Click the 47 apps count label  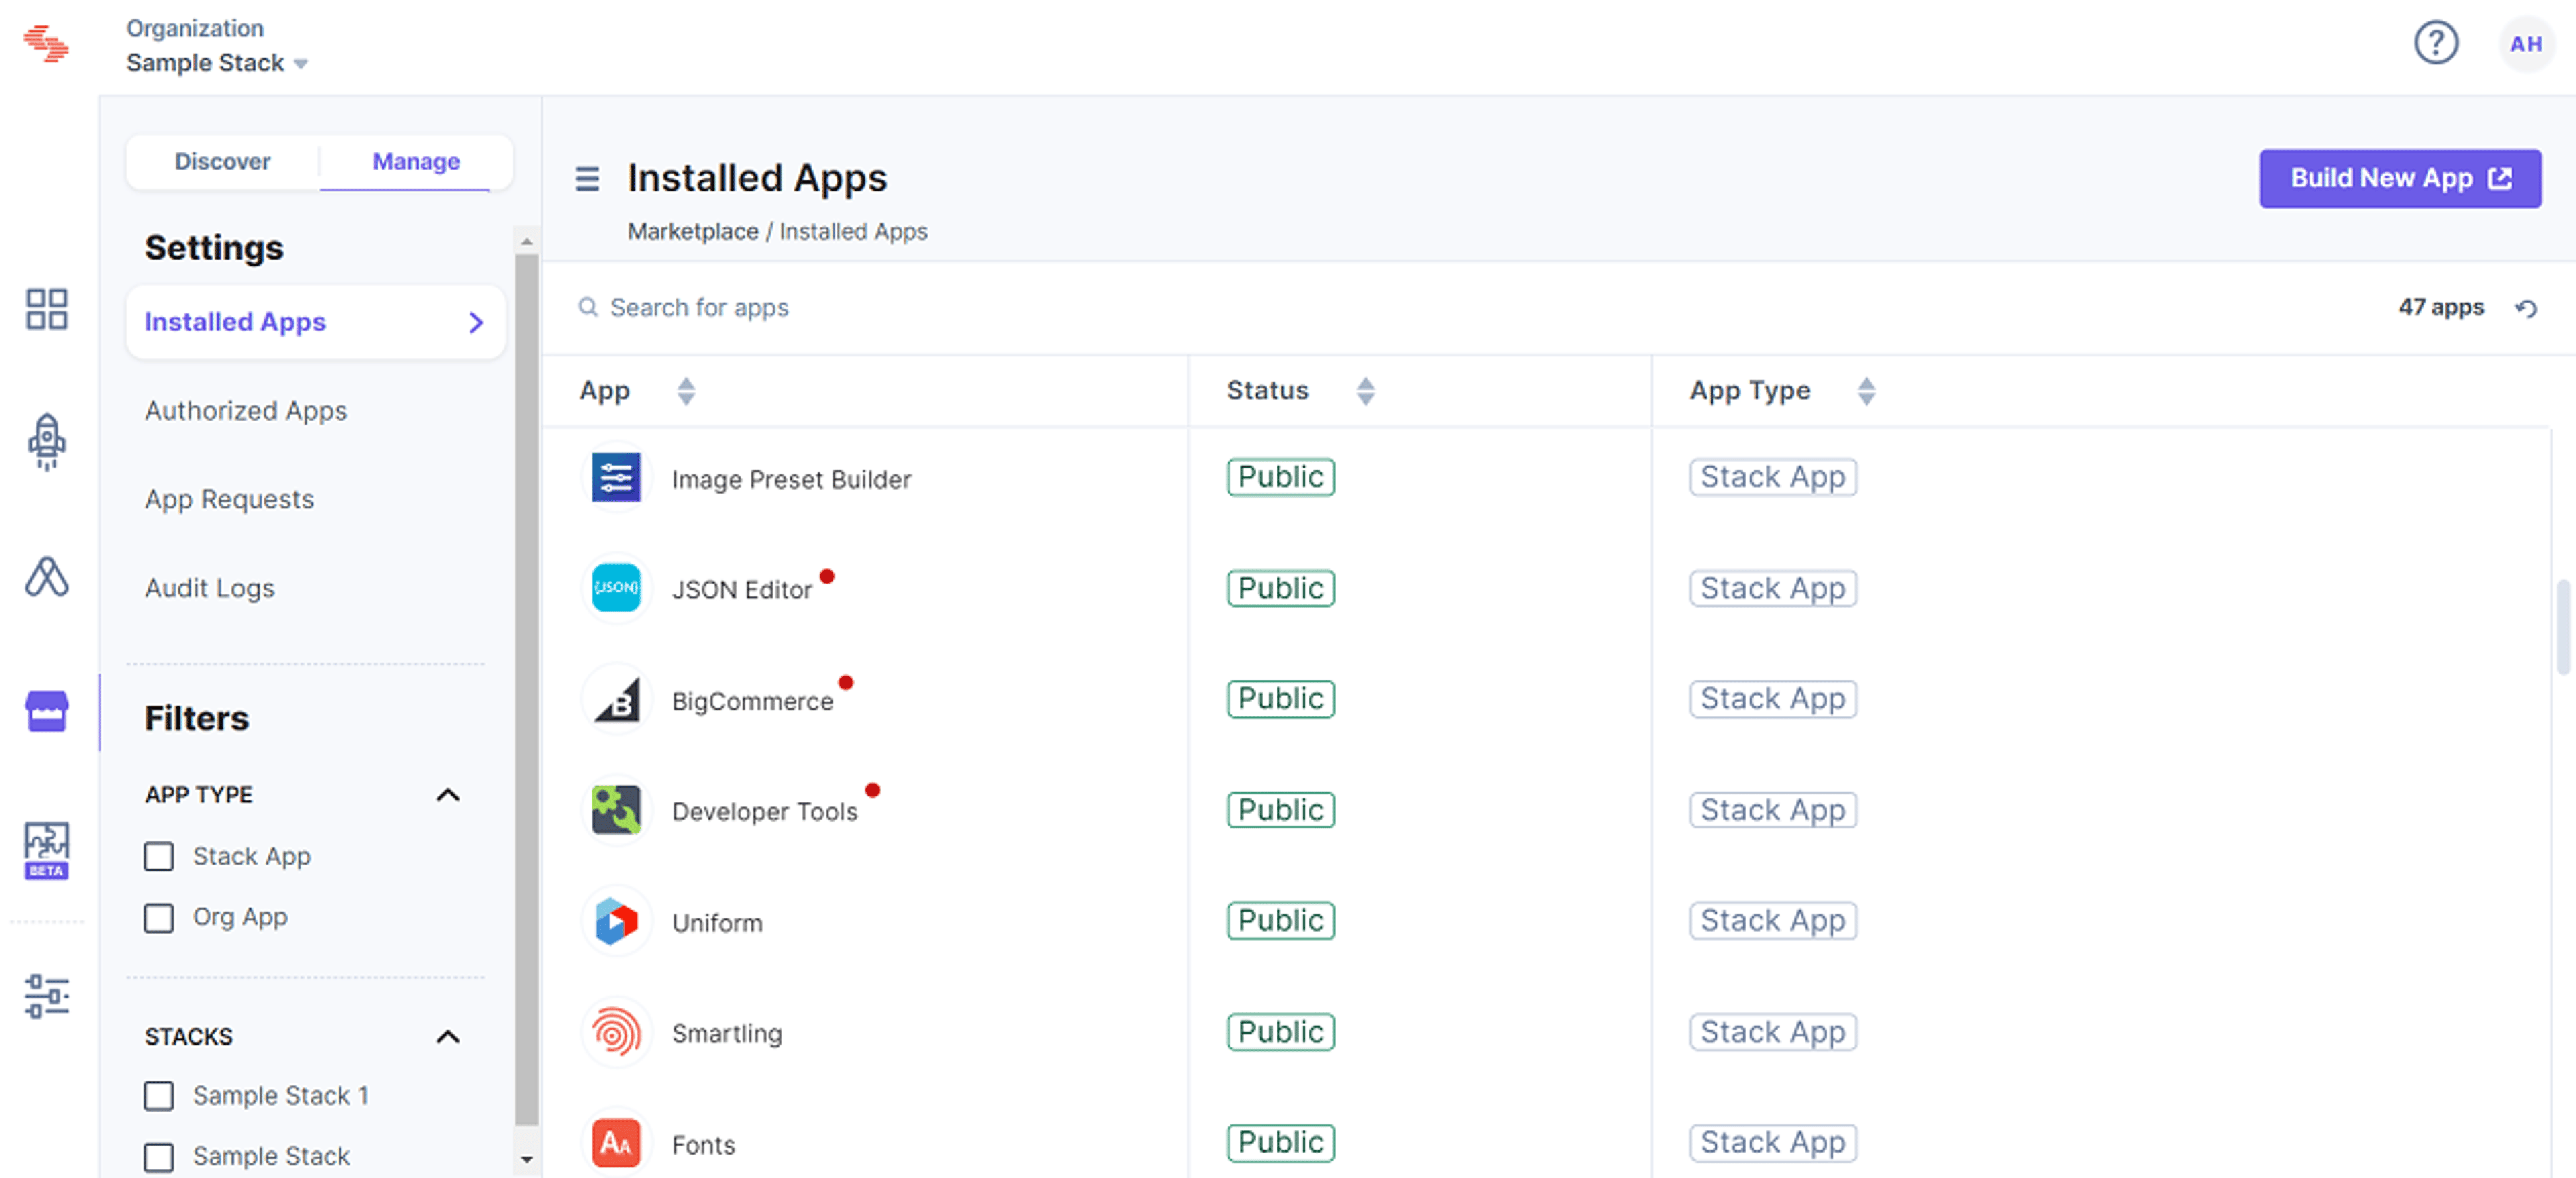click(x=2440, y=308)
